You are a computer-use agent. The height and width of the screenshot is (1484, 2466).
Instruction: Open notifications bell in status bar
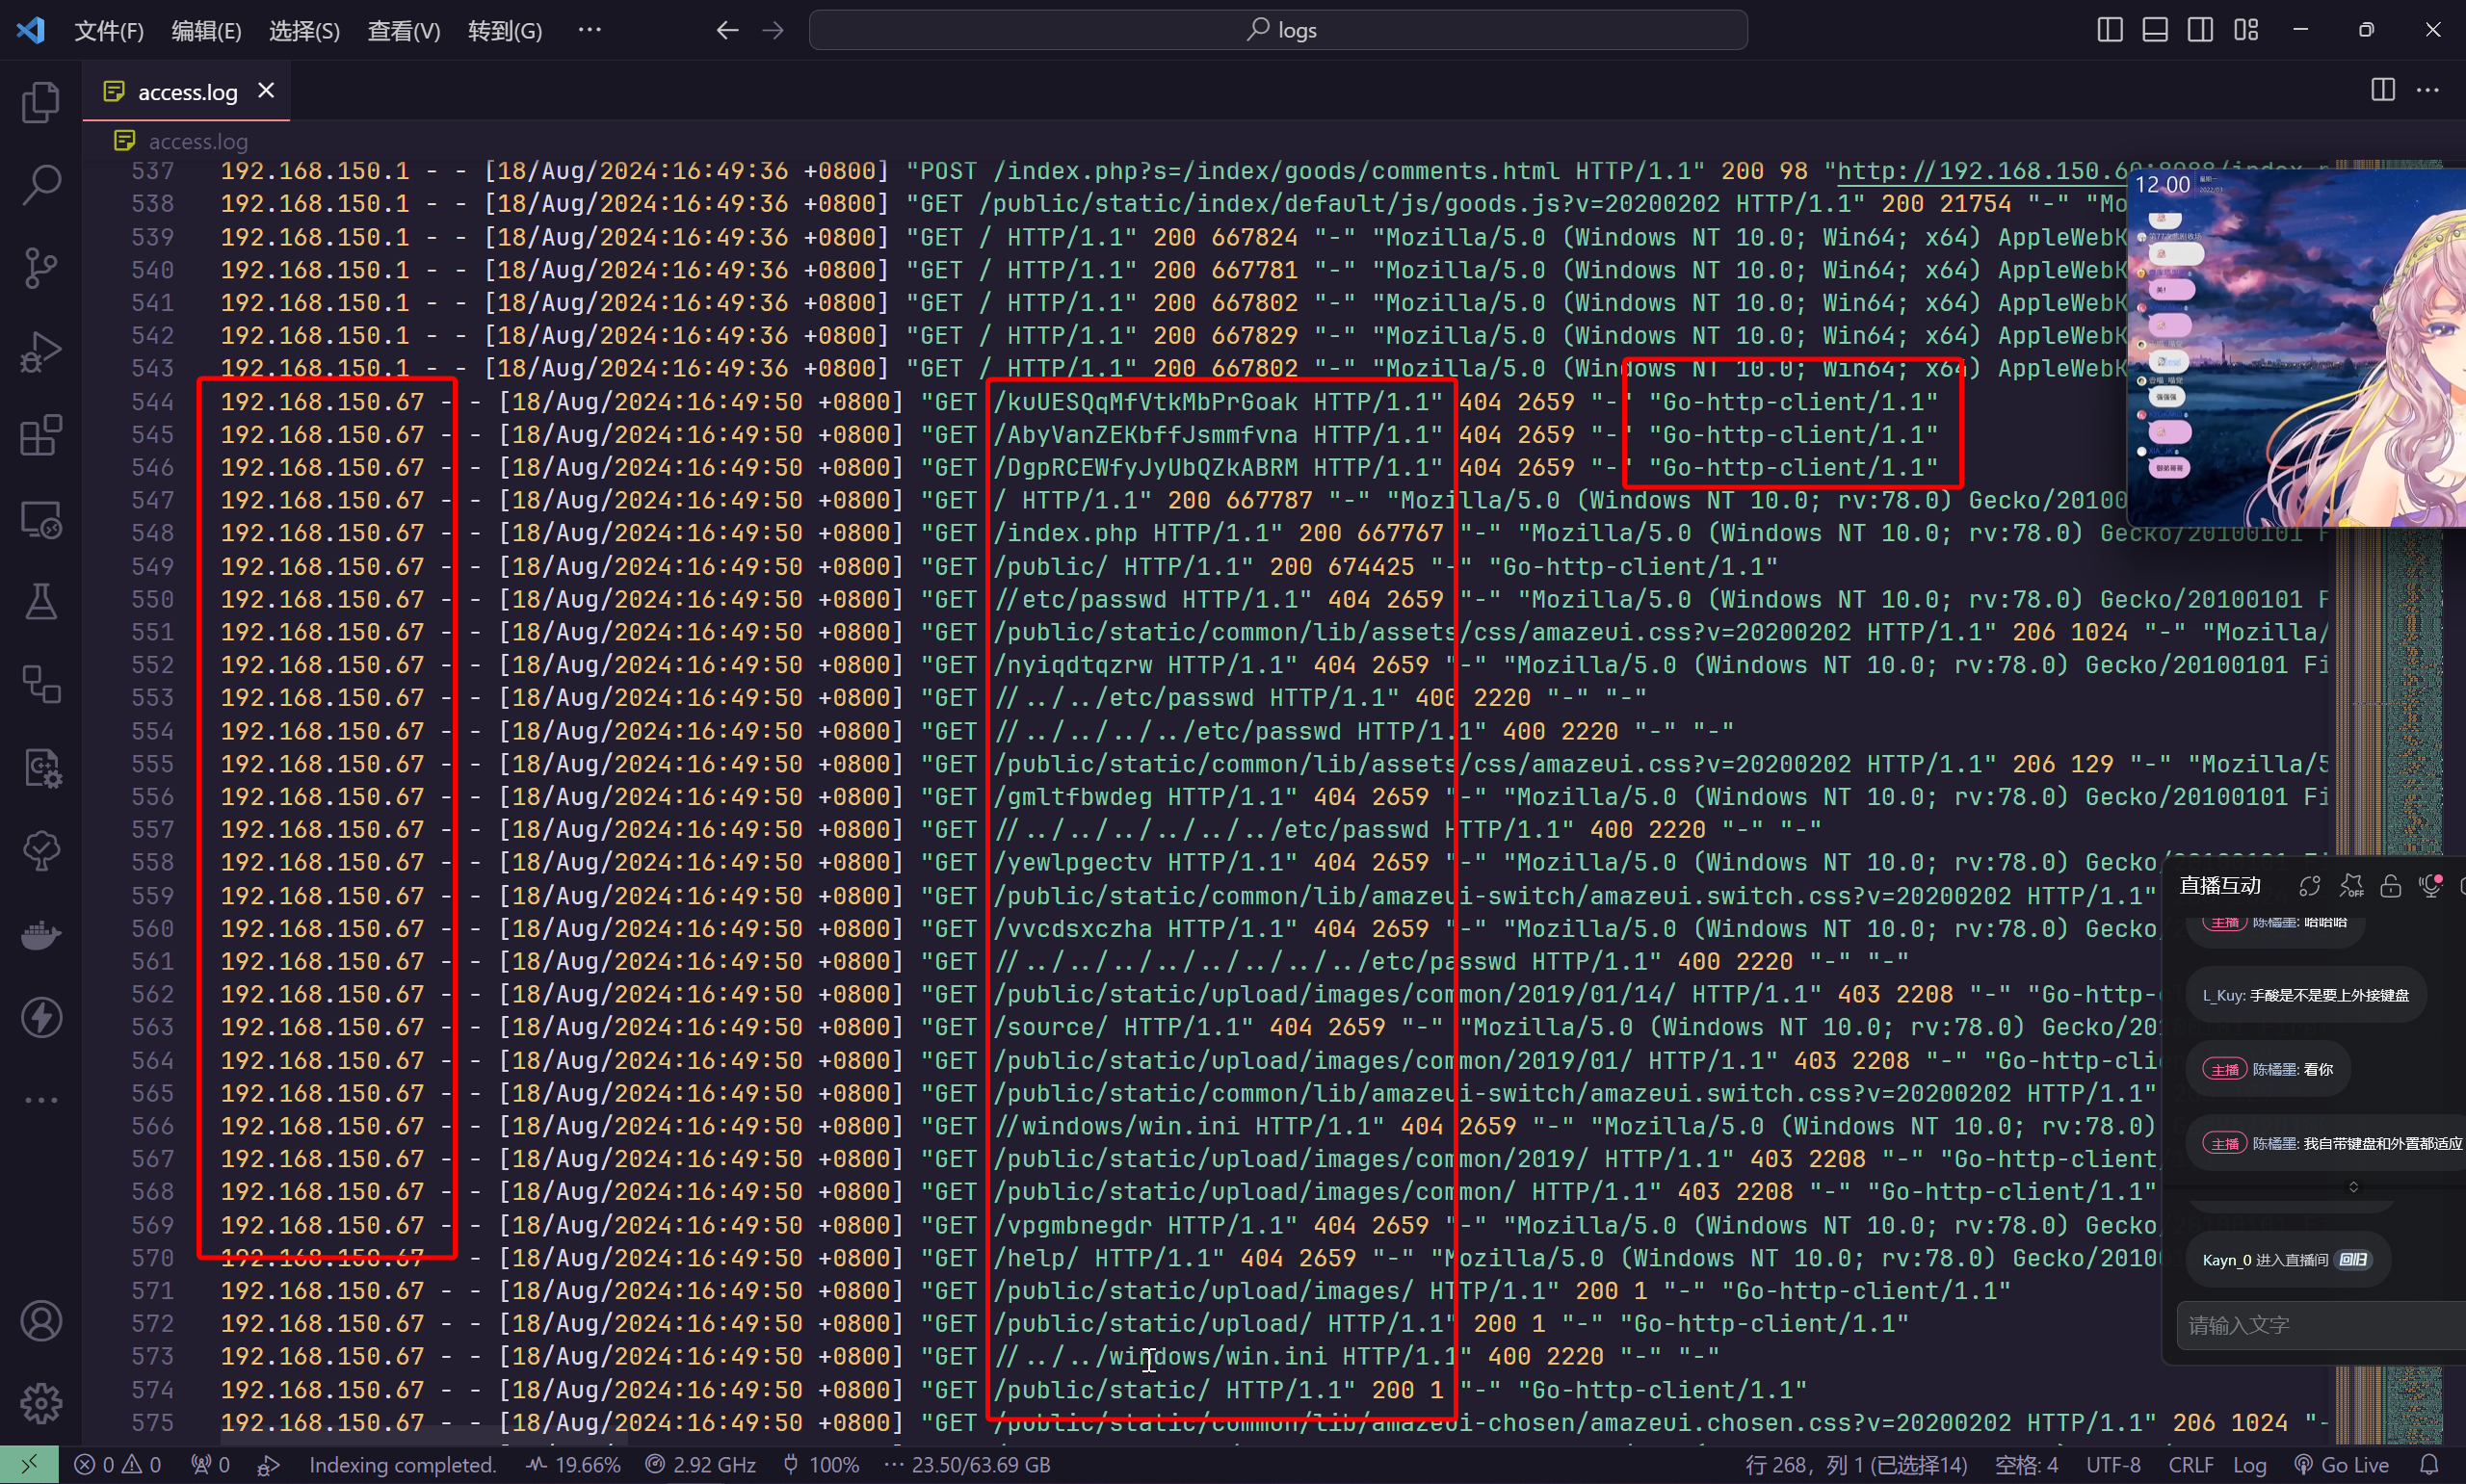pos(2429,1465)
